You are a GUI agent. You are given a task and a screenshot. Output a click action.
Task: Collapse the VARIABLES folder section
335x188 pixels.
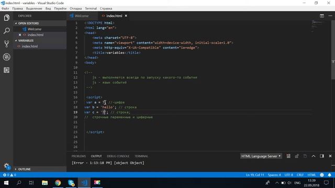(40, 41)
